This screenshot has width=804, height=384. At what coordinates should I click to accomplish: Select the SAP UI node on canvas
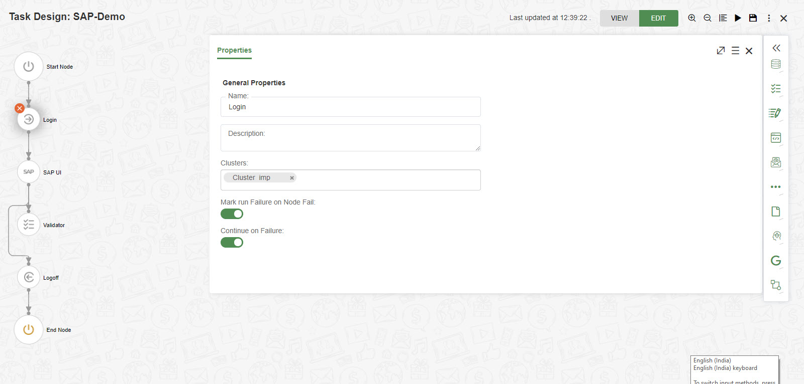coord(28,172)
